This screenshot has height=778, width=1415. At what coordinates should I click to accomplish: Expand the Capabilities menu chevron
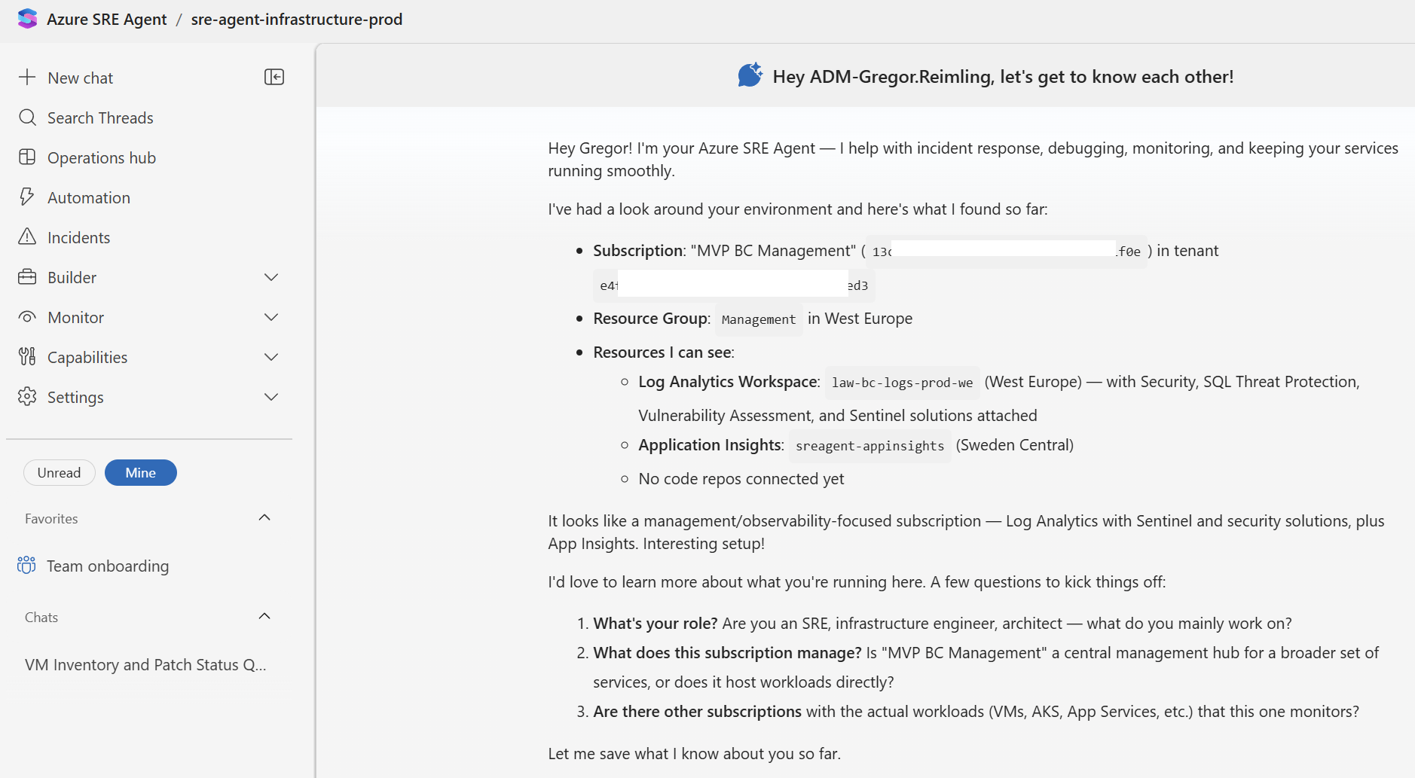tap(271, 357)
